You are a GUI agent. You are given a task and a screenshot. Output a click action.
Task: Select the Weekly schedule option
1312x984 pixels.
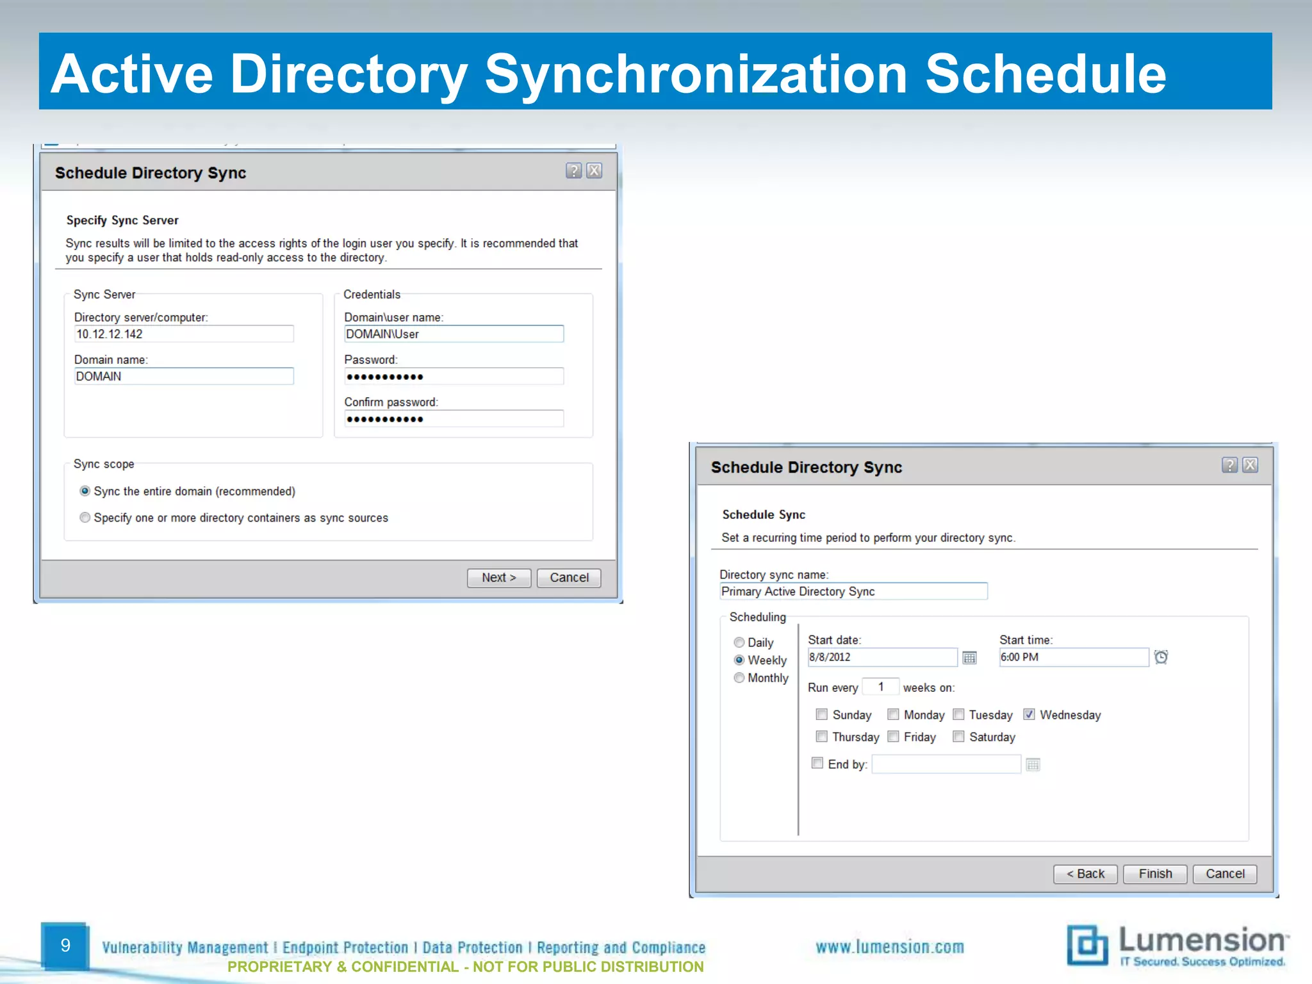739,660
